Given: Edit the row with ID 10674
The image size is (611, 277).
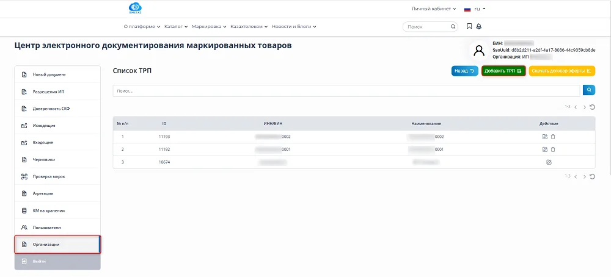Looking at the screenshot, I should click(549, 162).
